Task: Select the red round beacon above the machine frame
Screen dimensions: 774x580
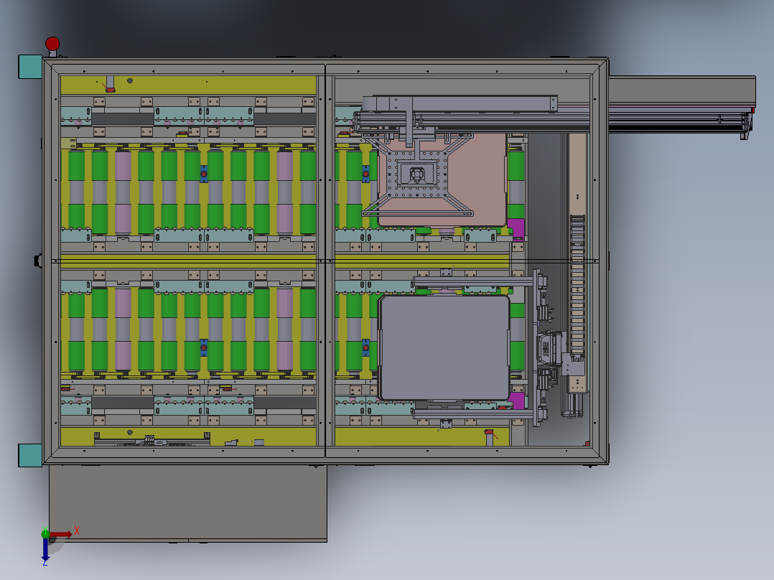Action: click(x=52, y=44)
